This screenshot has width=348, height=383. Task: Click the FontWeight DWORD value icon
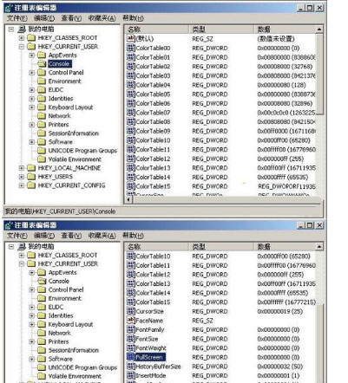pos(131,347)
